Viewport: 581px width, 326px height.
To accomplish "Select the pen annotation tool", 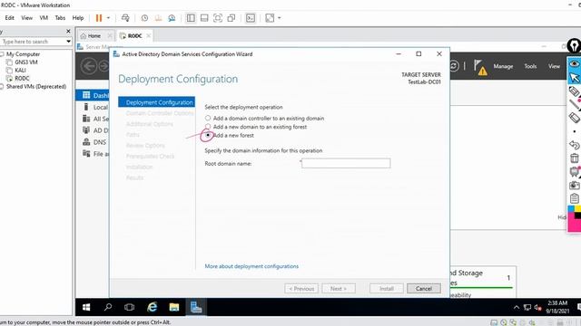I will pos(574,91).
